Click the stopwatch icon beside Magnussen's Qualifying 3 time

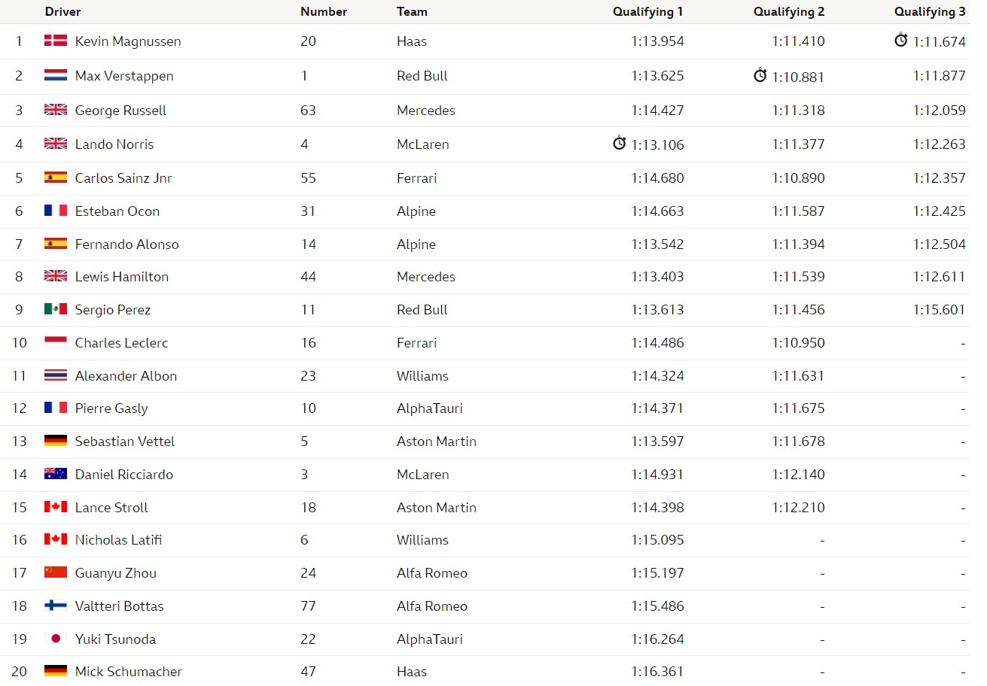(900, 41)
